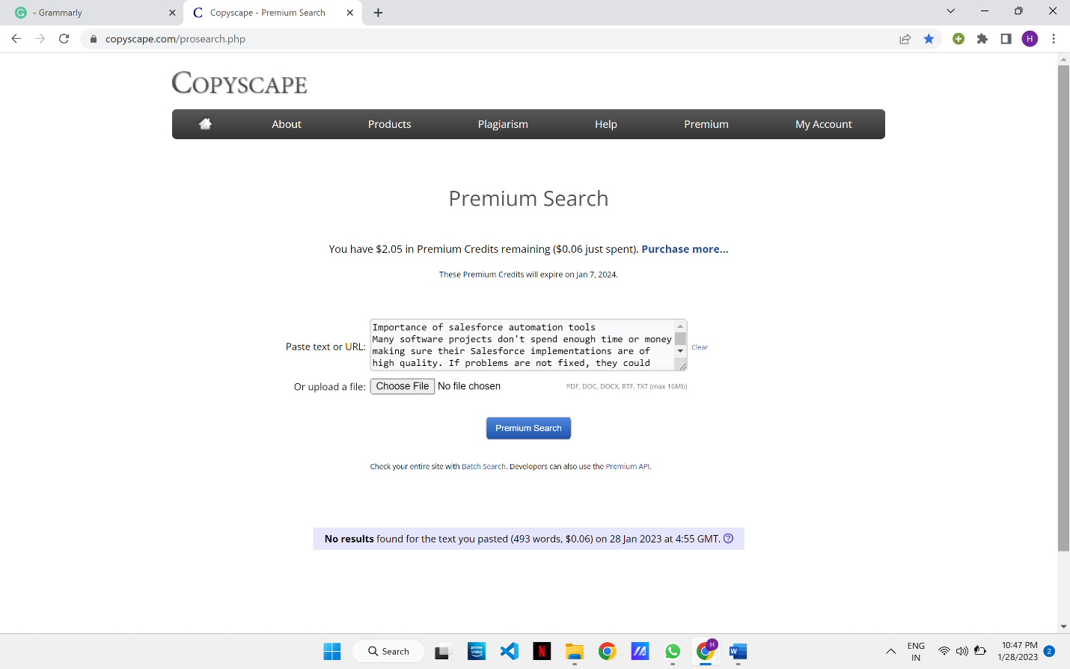Bookmark this page with the star icon

tap(929, 39)
